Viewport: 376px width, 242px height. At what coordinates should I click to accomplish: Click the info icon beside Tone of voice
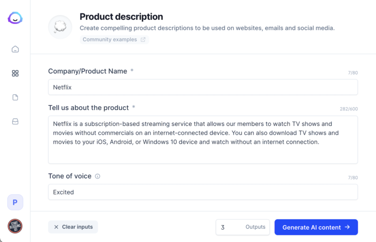tap(98, 176)
